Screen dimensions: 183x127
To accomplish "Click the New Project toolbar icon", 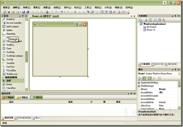I will coord(5,12).
